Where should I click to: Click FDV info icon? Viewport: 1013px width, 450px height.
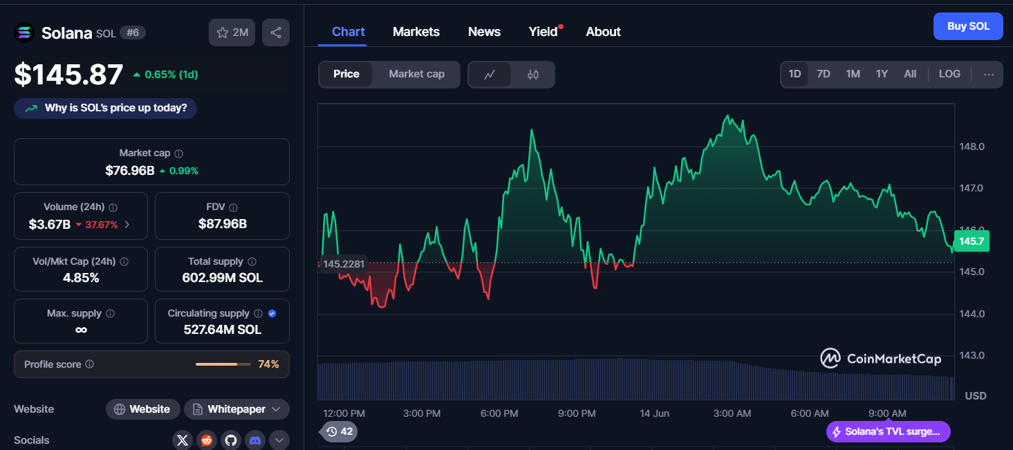(233, 207)
